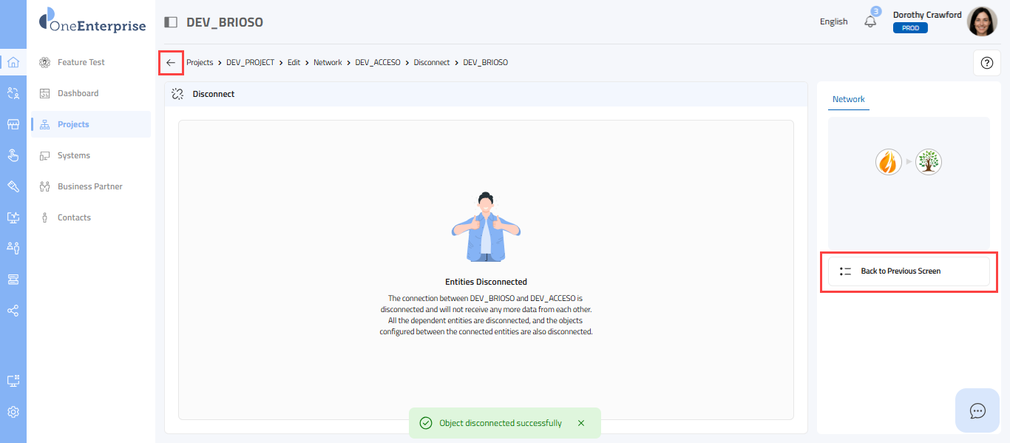
Task: Select the Network tab
Action: click(848, 99)
